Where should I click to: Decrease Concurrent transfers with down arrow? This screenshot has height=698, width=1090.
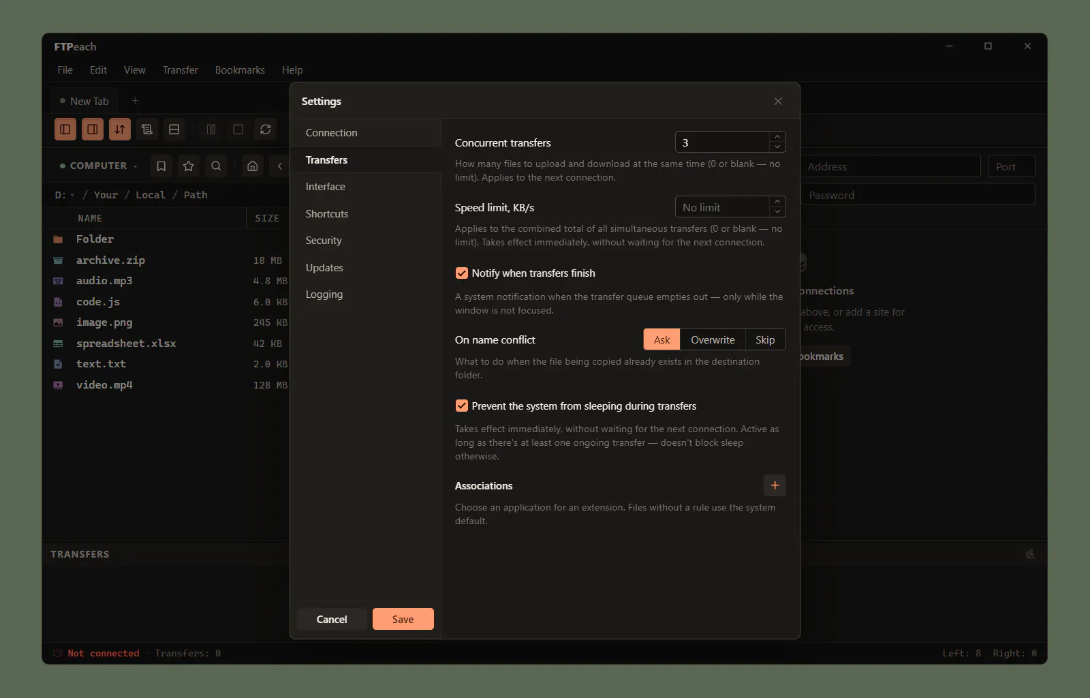(777, 147)
